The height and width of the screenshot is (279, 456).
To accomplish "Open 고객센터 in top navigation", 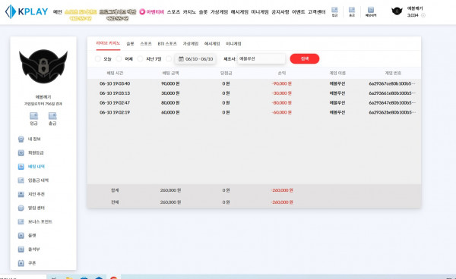I will (x=317, y=12).
